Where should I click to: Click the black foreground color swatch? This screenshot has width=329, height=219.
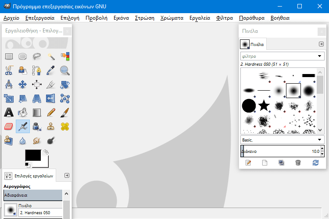click(33, 155)
